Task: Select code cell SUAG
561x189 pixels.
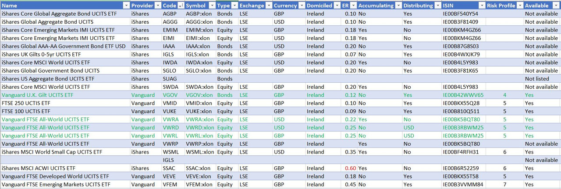Action: tap(173, 79)
